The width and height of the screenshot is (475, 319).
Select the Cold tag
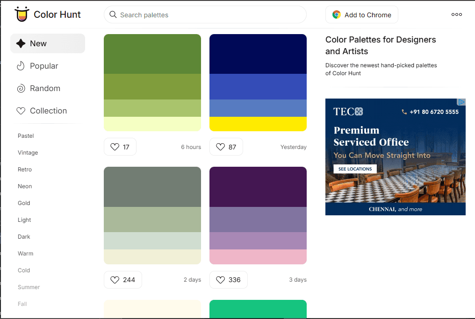(24, 270)
